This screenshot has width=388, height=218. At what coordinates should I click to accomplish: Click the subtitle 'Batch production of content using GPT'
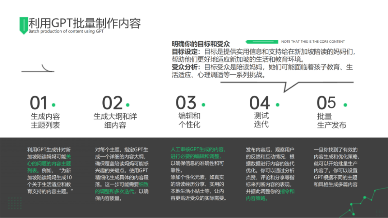click(66, 31)
